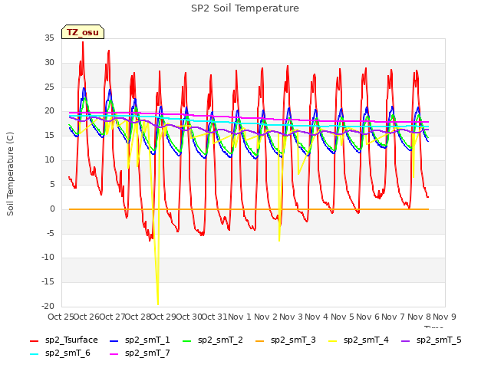Click the yellow sp2_smT_4 legend swatch
491x368 pixels.
tap(333, 340)
